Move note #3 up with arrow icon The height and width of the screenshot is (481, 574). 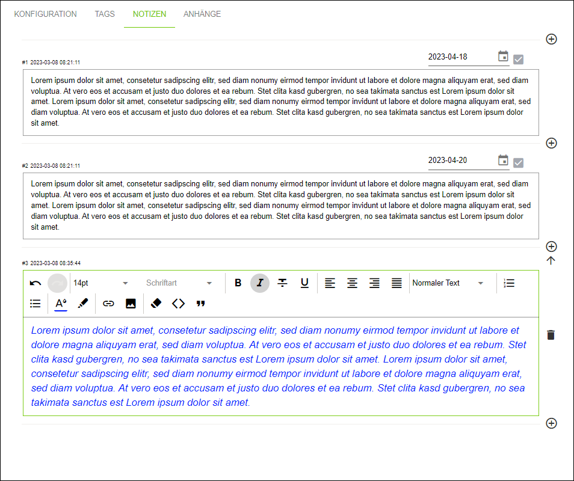[551, 260]
